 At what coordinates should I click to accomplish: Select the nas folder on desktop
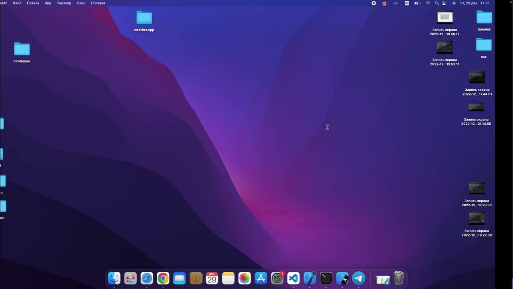click(x=484, y=45)
